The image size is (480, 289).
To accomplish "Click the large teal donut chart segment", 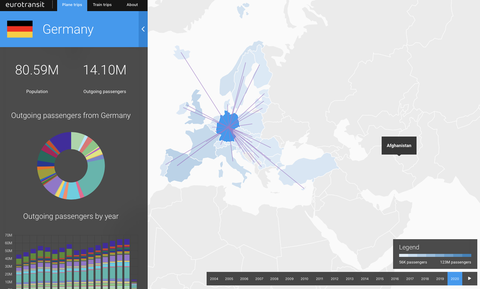I will click(95, 176).
